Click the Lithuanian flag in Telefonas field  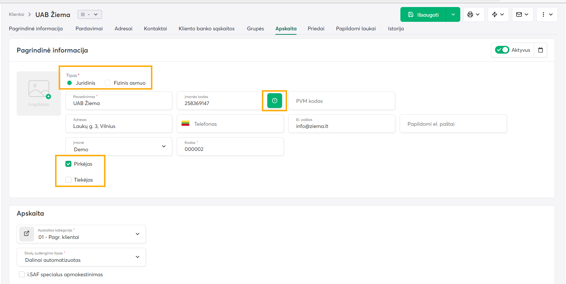coord(186,124)
